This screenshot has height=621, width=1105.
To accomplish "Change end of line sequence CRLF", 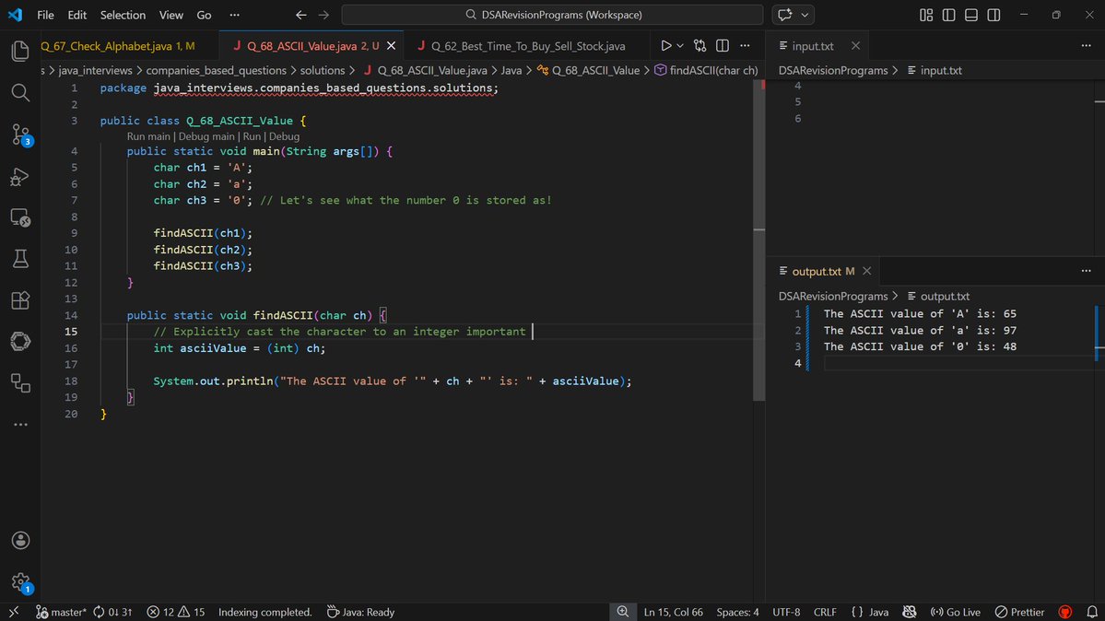I will (x=825, y=612).
